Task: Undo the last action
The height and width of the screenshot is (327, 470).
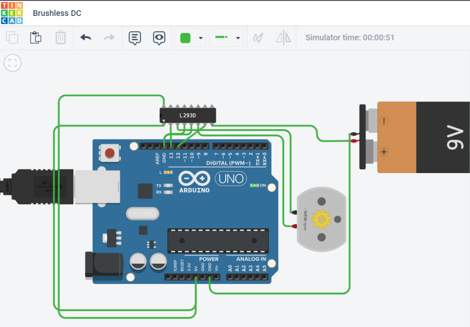Action: [x=86, y=37]
